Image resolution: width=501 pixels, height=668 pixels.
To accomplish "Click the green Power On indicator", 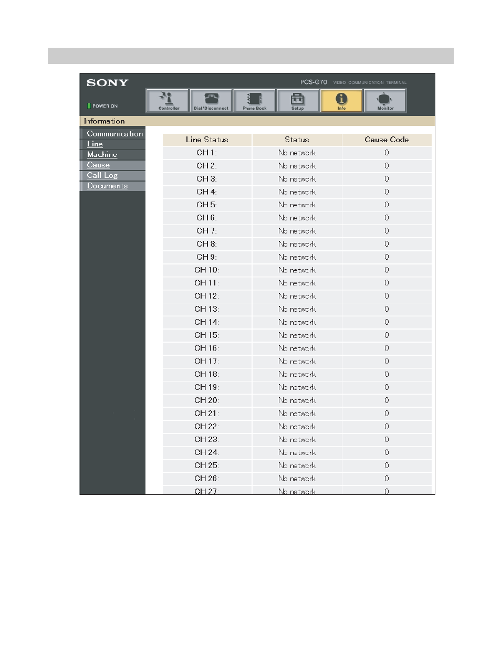I will (89, 106).
